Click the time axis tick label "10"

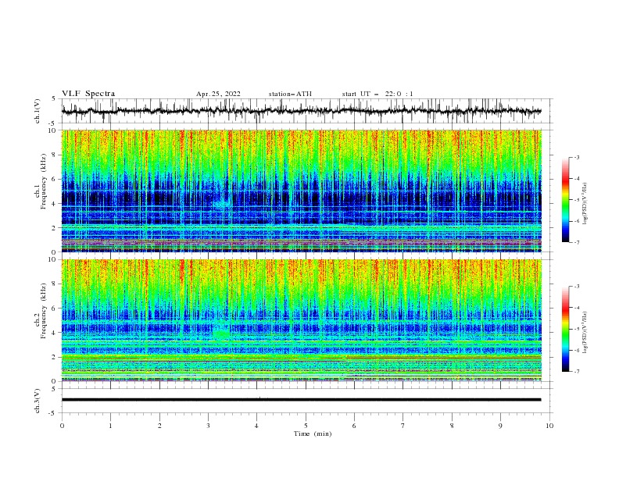click(549, 426)
